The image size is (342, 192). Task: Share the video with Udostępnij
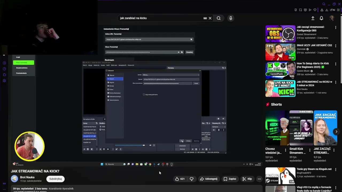point(209,179)
